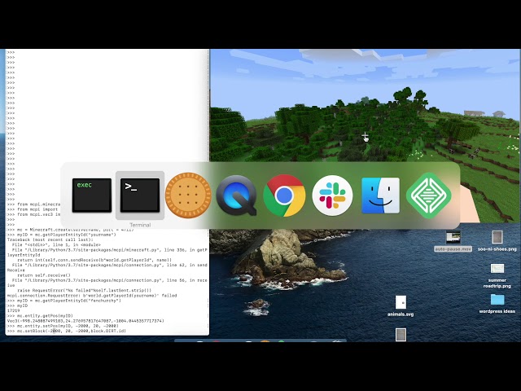
Task: Click the RequestError failed message in Terminal
Action: click(x=92, y=296)
